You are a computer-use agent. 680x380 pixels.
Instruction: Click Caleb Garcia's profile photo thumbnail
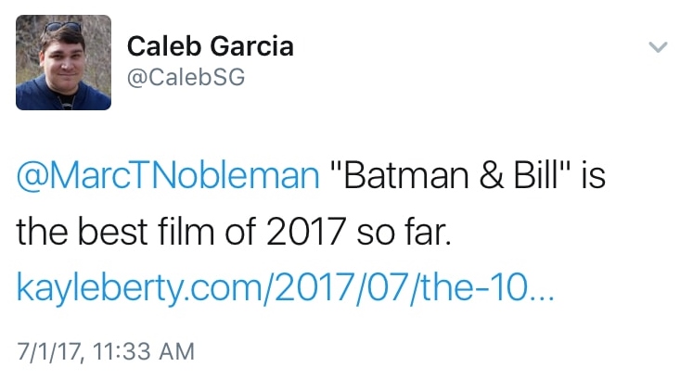(63, 62)
